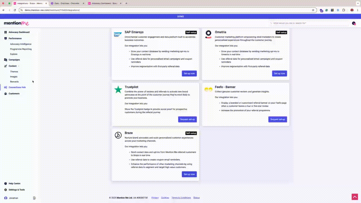Open Images under Content
The image size is (361, 203).
click(x=14, y=77)
